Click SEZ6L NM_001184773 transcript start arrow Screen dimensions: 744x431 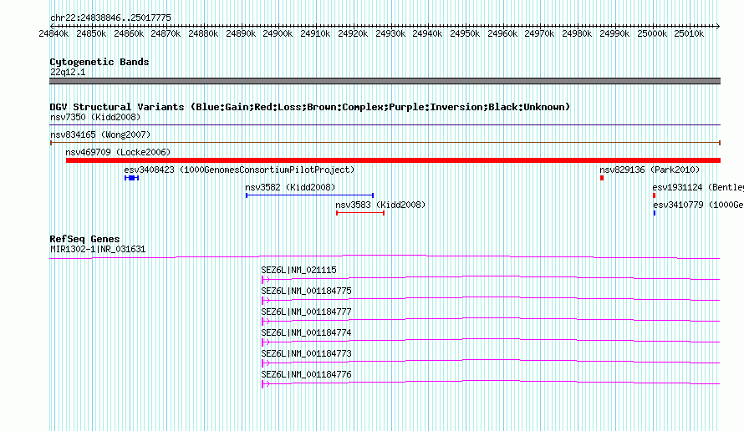[x=265, y=363]
